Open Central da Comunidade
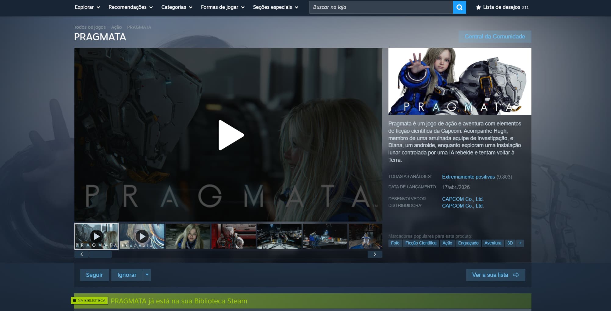This screenshot has width=611, height=311. (x=495, y=37)
